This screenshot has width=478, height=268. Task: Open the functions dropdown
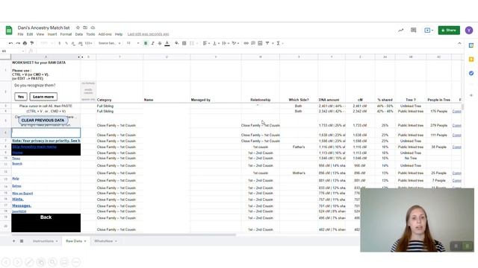[279, 43]
